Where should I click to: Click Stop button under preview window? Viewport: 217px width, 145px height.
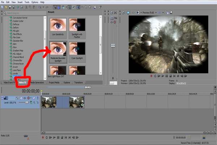point(170,76)
